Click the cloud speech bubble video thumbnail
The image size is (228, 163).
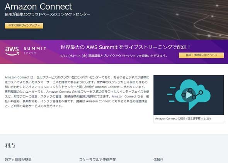click(189, 95)
